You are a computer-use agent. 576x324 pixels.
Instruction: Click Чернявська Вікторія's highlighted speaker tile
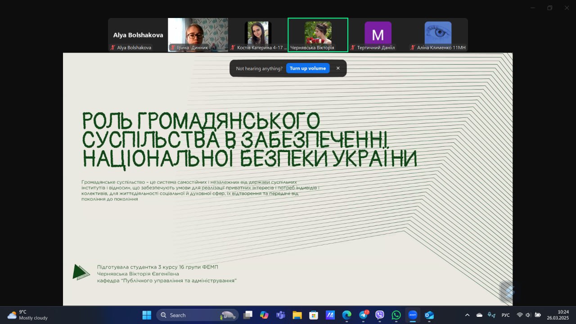318,35
